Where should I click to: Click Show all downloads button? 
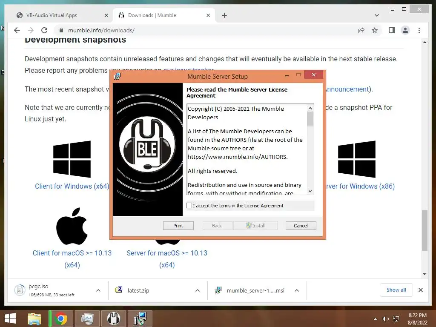pyautogui.click(x=396, y=290)
